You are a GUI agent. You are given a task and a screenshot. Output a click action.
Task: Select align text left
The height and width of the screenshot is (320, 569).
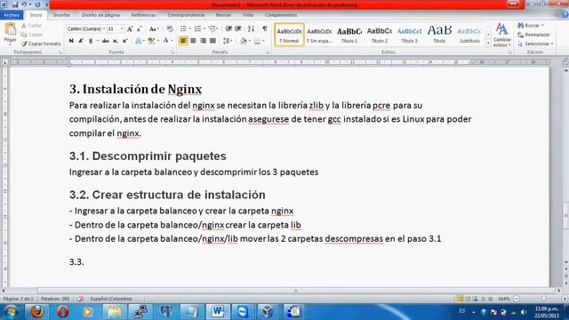(x=183, y=41)
